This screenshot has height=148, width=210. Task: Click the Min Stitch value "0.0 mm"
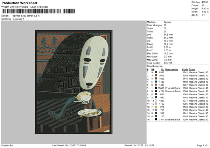168,57
